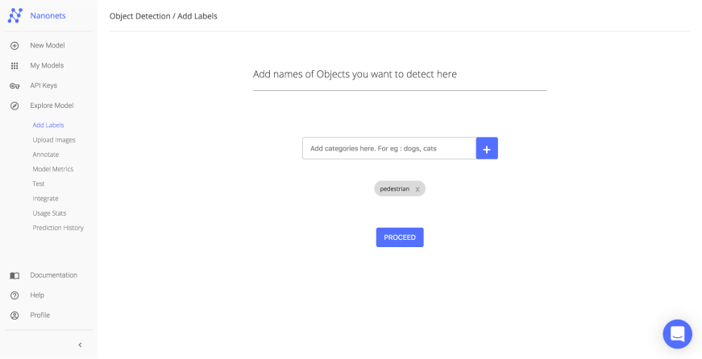Click the Nanonets logo icon
702x359 pixels.
coord(15,15)
